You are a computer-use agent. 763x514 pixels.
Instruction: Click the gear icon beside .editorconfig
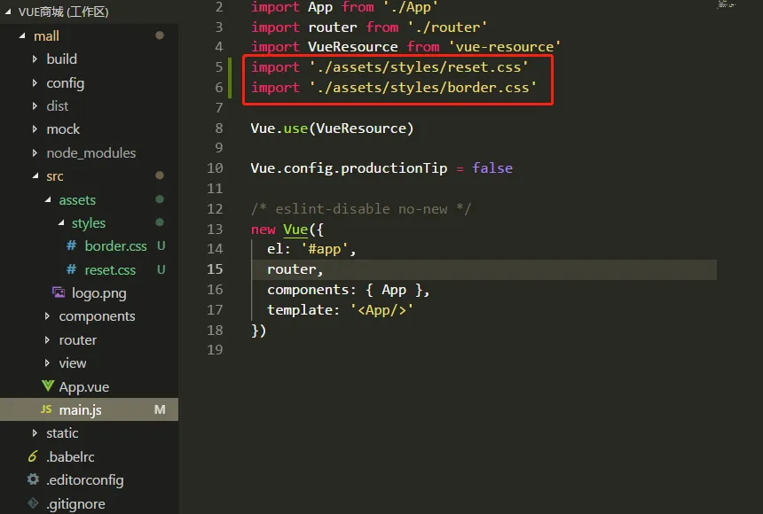tap(33, 479)
